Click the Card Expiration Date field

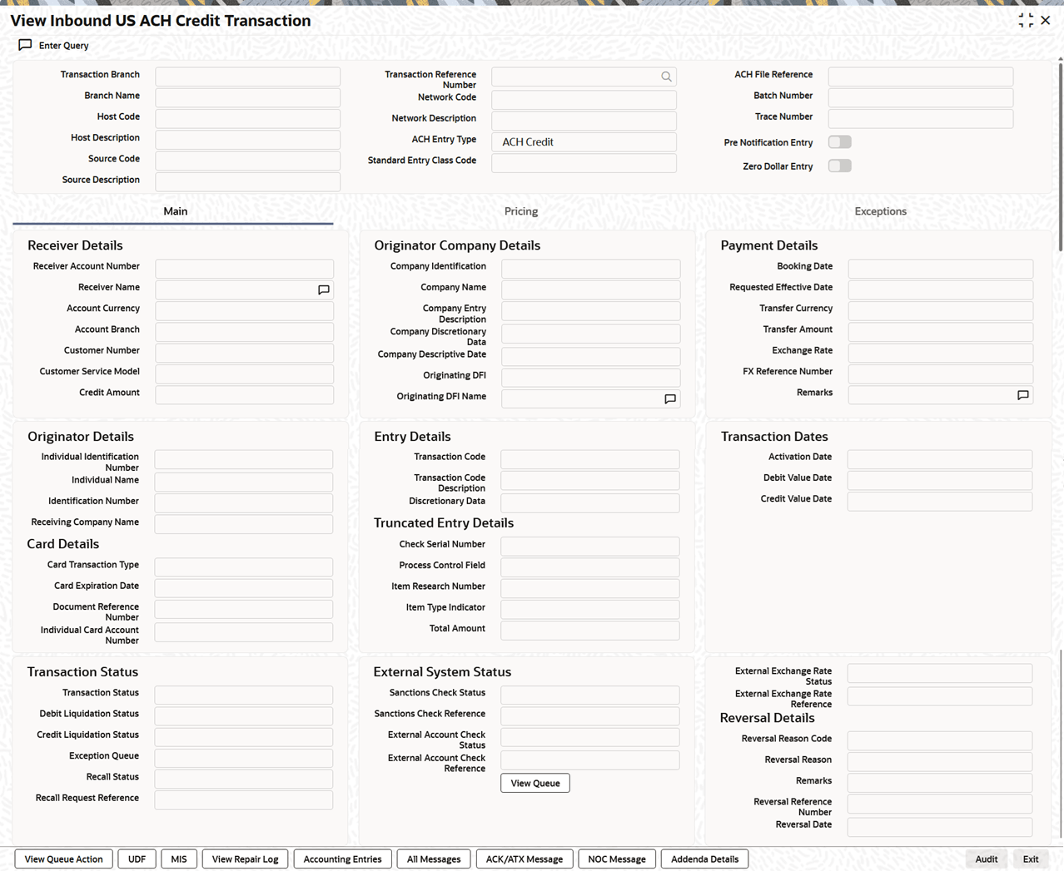[244, 587]
